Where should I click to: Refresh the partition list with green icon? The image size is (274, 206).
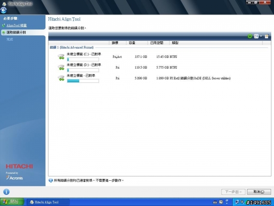pyautogui.click(x=250, y=36)
